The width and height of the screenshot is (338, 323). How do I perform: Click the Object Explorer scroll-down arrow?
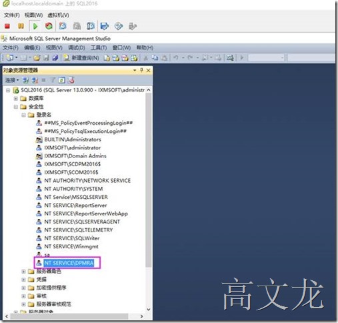(149, 309)
